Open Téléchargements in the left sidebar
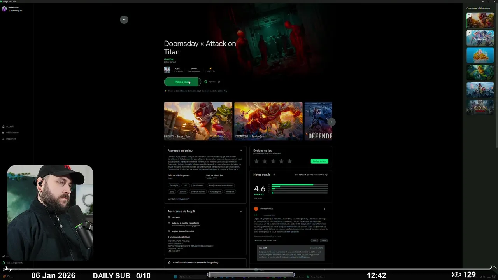The image size is (498, 280). click(x=12, y=262)
